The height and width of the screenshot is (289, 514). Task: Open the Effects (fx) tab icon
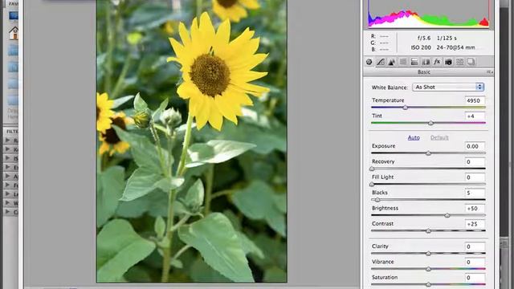pyautogui.click(x=437, y=62)
